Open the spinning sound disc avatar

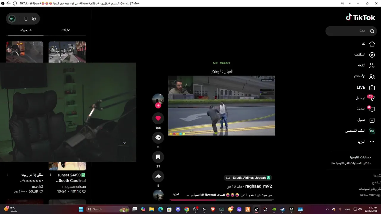tap(158, 195)
